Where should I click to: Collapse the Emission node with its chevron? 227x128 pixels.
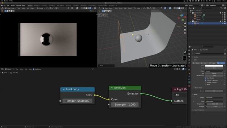pyautogui.click(x=112, y=88)
